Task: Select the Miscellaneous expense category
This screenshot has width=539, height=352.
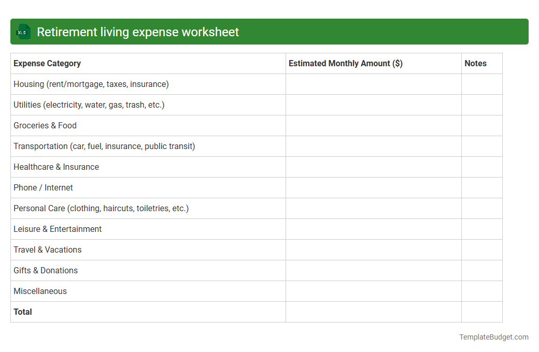Action: 40,291
